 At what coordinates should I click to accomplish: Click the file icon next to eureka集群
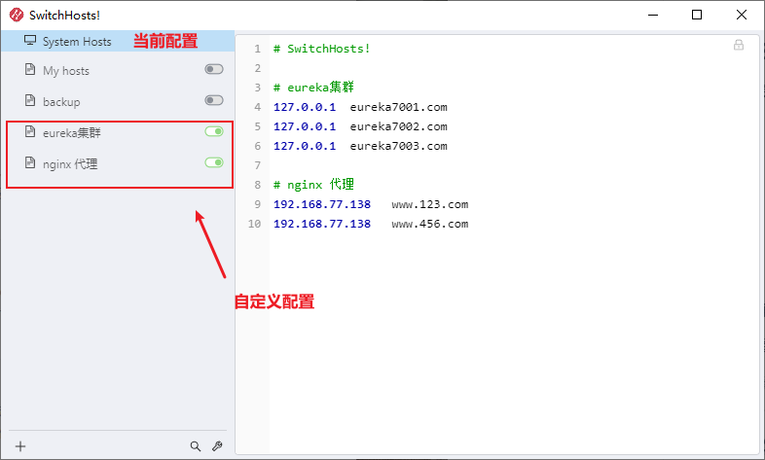click(30, 131)
